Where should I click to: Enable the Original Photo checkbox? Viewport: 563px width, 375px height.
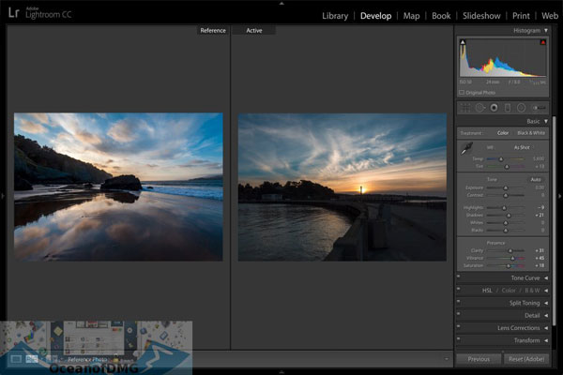point(462,93)
